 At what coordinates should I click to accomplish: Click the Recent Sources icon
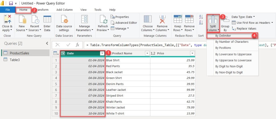pos(35,19)
